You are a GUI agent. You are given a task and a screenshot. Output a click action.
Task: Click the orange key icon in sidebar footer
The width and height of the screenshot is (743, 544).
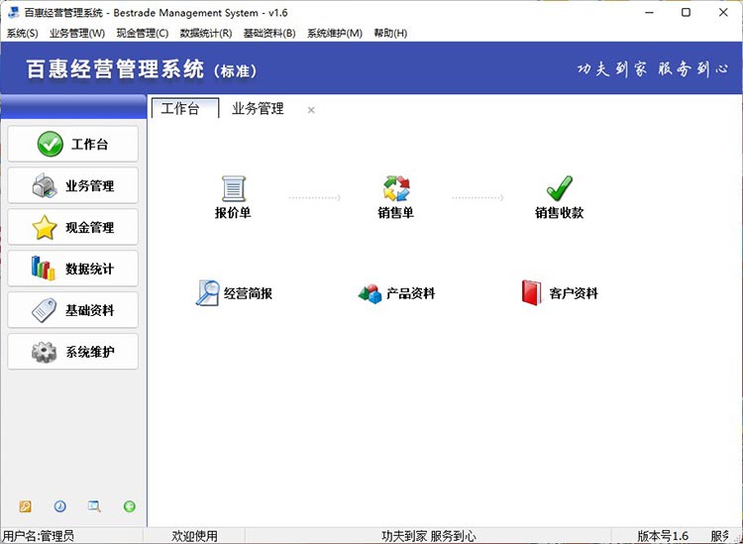[x=25, y=506]
